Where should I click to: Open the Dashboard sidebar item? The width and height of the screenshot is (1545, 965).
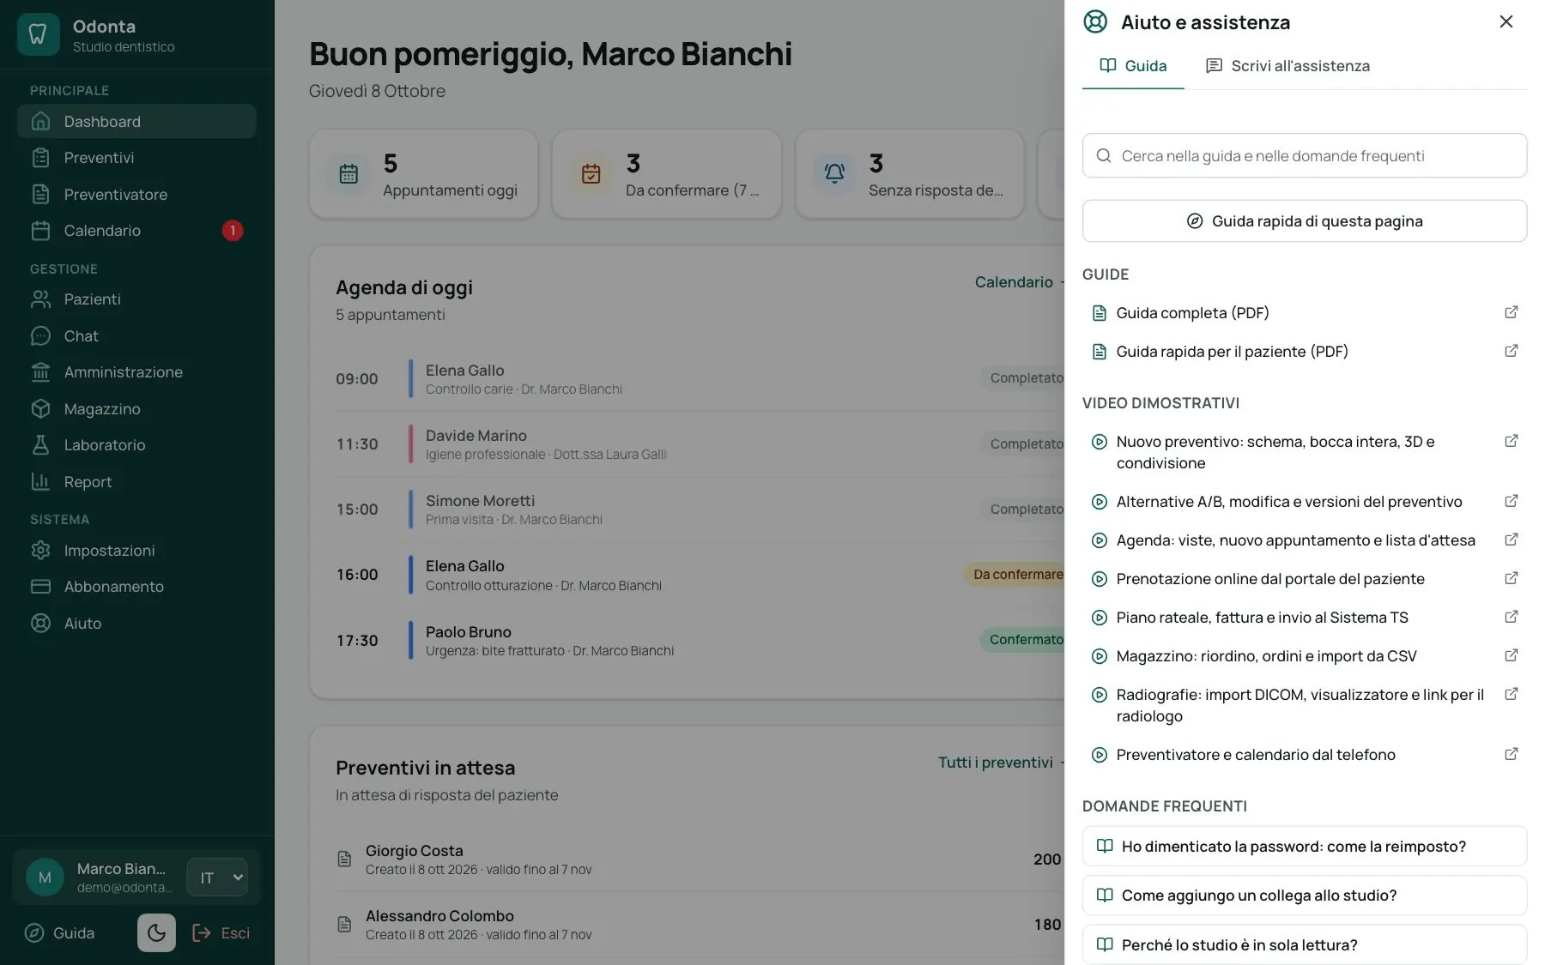[x=136, y=122]
